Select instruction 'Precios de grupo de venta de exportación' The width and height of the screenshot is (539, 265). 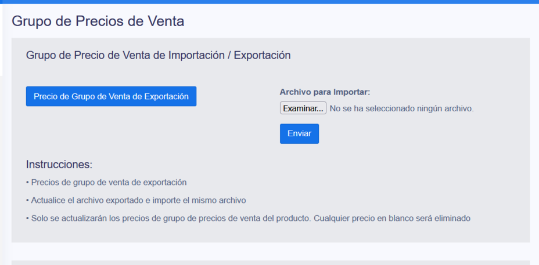pyautogui.click(x=109, y=183)
